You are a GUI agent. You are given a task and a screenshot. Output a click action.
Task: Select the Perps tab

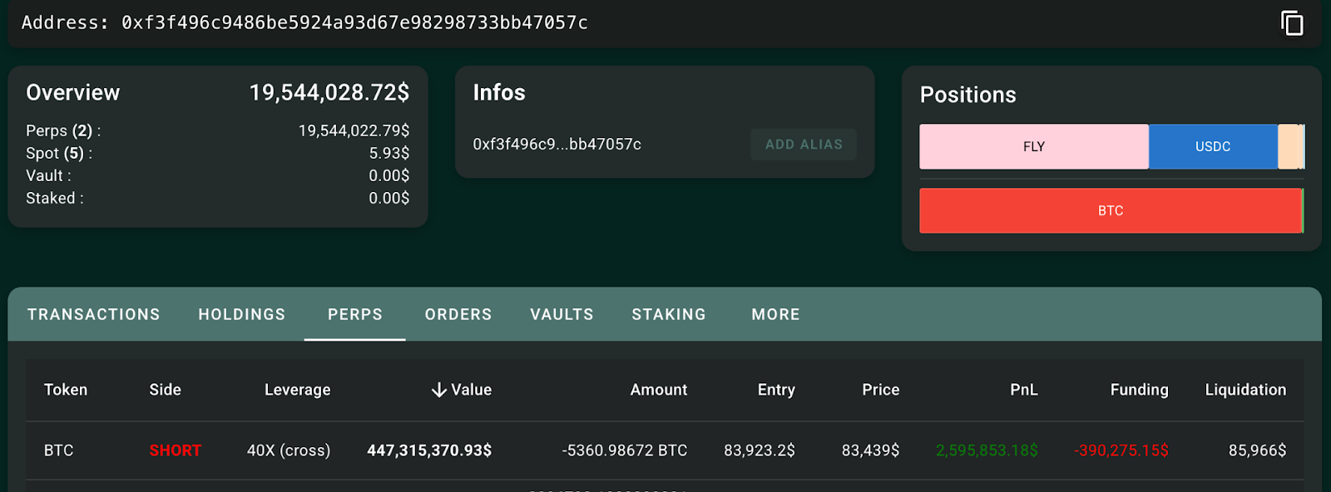(354, 314)
